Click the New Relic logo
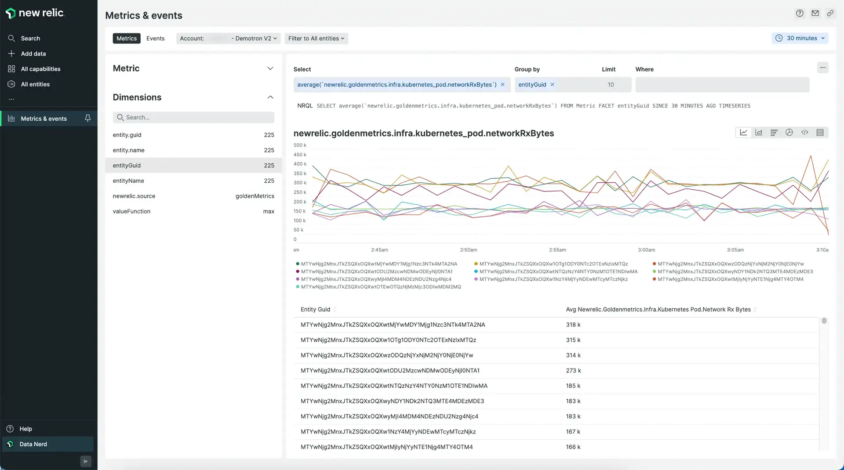This screenshot has width=844, height=470. (35, 13)
